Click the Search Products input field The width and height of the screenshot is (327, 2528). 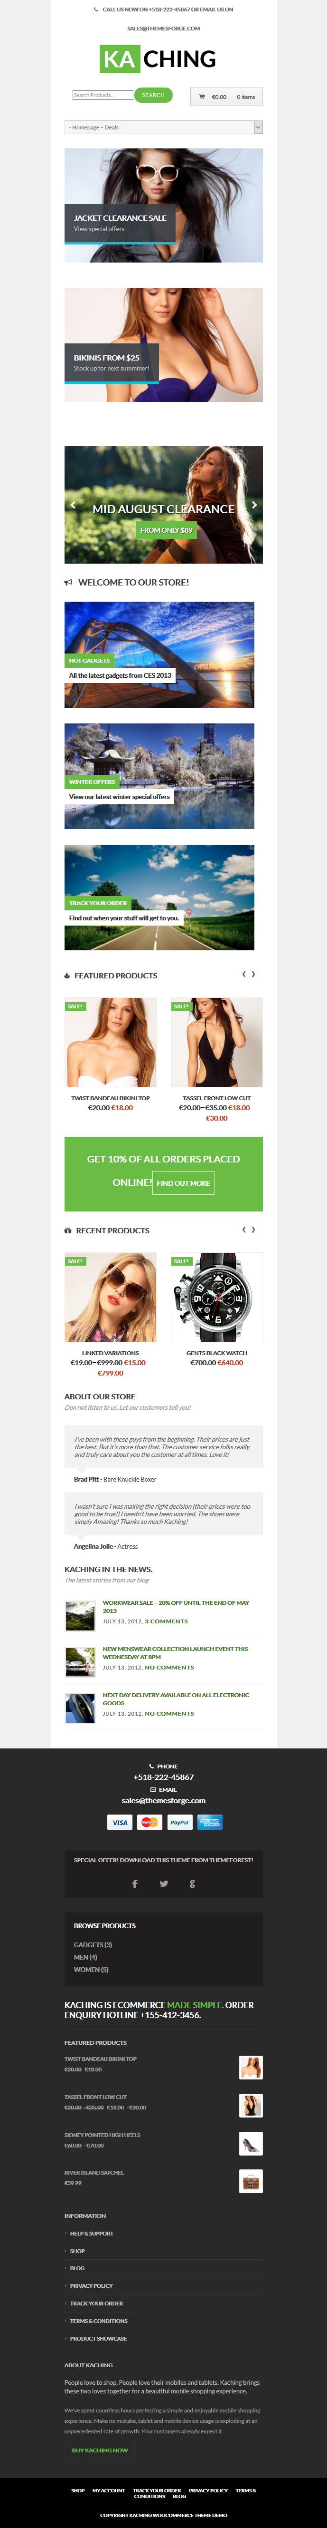pos(103,95)
